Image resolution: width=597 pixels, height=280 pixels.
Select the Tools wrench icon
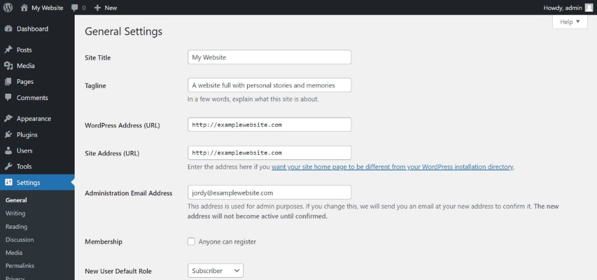click(8, 166)
